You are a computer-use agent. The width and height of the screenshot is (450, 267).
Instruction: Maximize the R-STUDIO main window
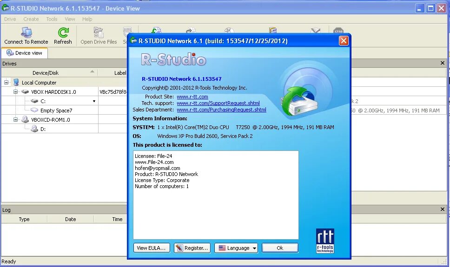click(431, 8)
